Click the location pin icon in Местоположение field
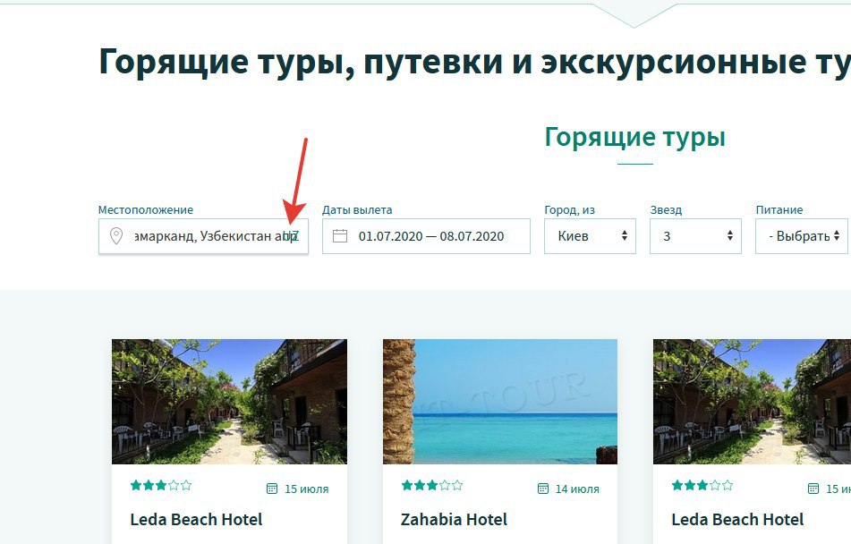This screenshot has width=851, height=544. pyautogui.click(x=115, y=236)
